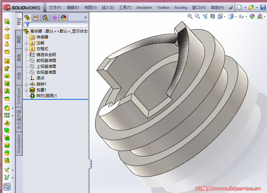Image resolution: width=267 pixels, height=193 pixels.
Task: Select the 阵列(圆周)1 feature
Action: 47,96
